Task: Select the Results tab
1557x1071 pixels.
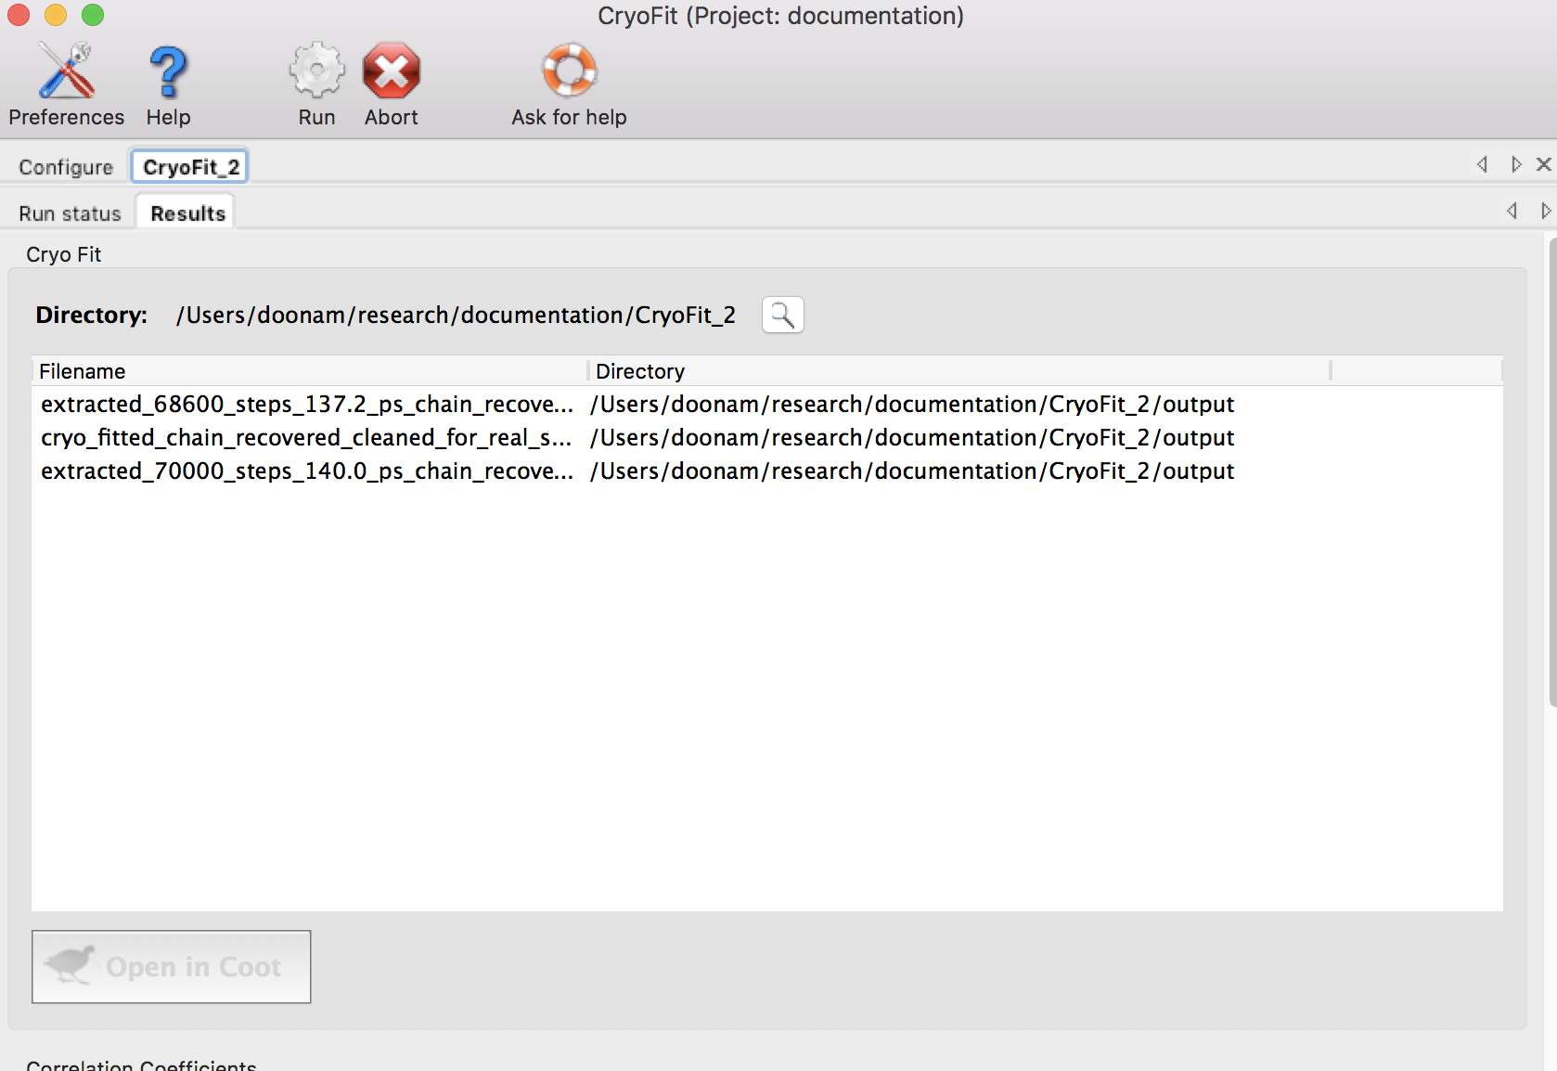Action: [186, 213]
